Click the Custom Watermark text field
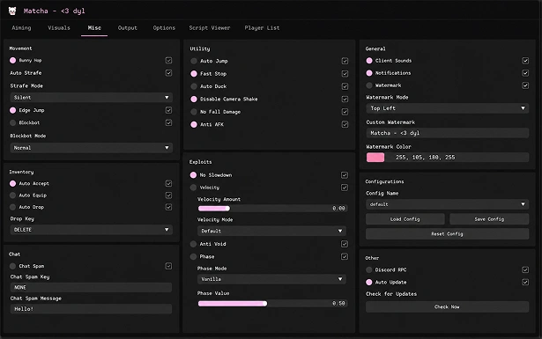 pyautogui.click(x=448, y=133)
